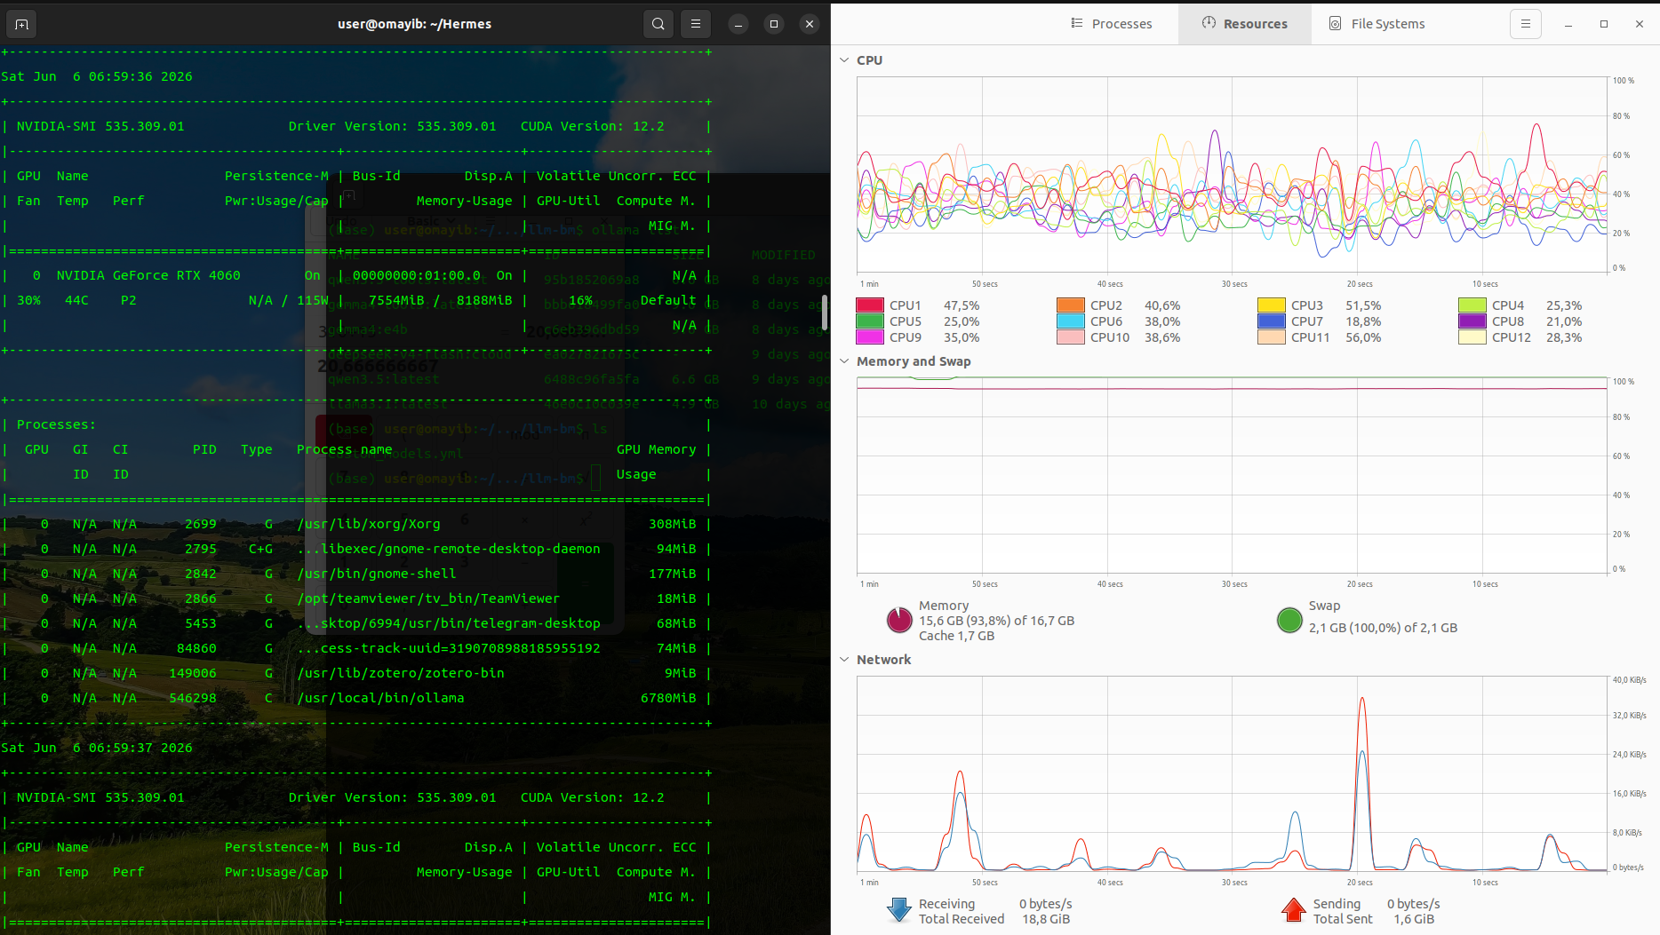The image size is (1660, 935).
Task: Change the CPU3 color swatch
Action: 1272,305
